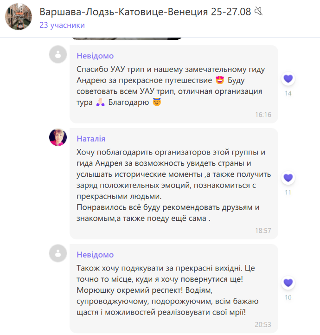320x335 pixels.
Task: Like Наталія's message with 11 hearts
Action: (x=288, y=178)
